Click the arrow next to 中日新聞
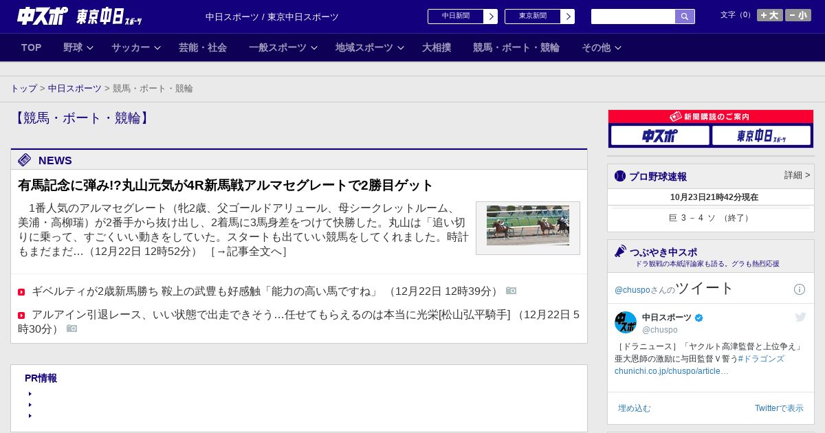The width and height of the screenshot is (825, 433). tap(491, 16)
